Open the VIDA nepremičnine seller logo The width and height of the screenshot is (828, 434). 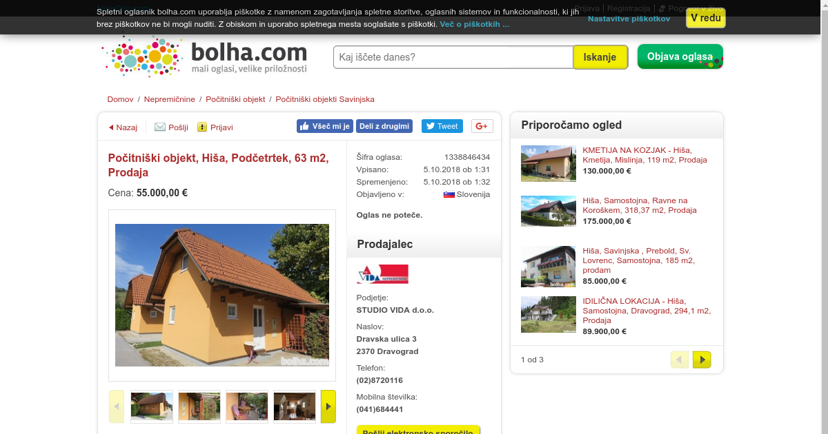coord(382,274)
